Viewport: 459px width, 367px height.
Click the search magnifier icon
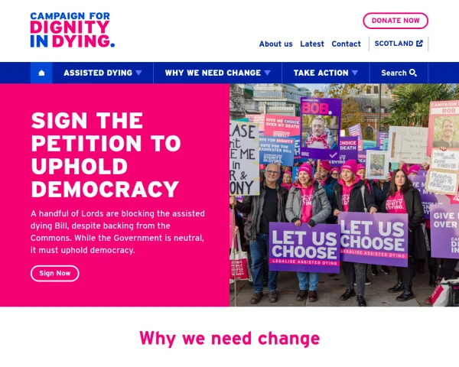click(413, 73)
